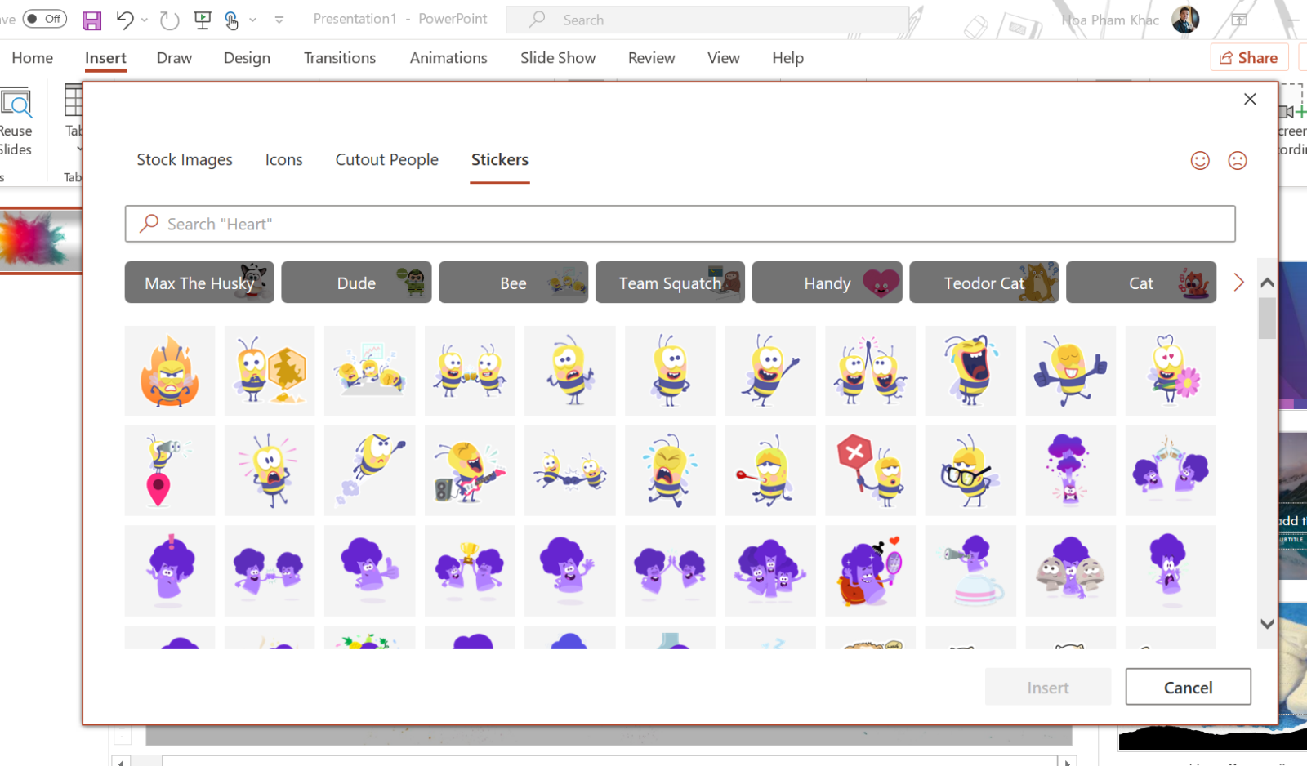The width and height of the screenshot is (1307, 766).
Task: Select the Teodor Cat category
Action: click(x=984, y=283)
